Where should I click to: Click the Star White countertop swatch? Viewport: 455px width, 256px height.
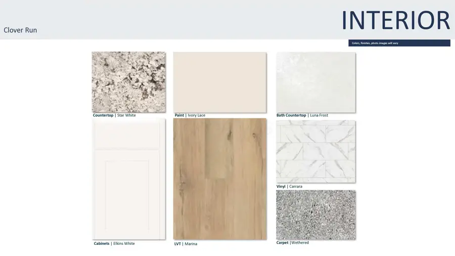pos(129,82)
